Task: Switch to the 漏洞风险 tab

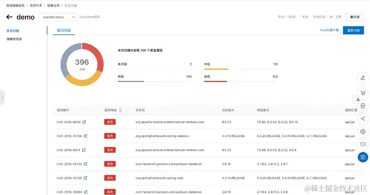Action: tap(64, 30)
